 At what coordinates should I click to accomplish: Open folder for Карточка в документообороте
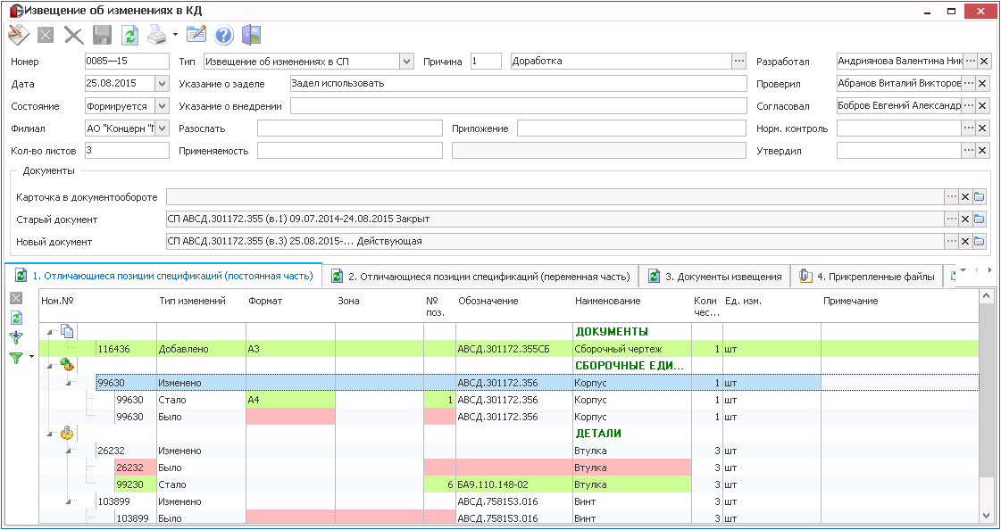(980, 197)
